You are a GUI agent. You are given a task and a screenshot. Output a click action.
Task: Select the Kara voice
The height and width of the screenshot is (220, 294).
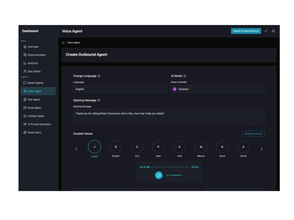click(180, 147)
